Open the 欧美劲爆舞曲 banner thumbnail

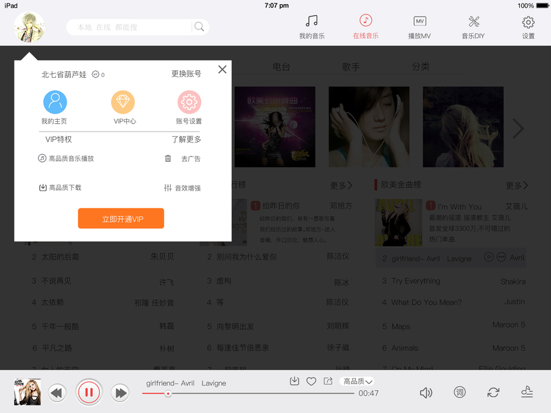[x=275, y=127]
